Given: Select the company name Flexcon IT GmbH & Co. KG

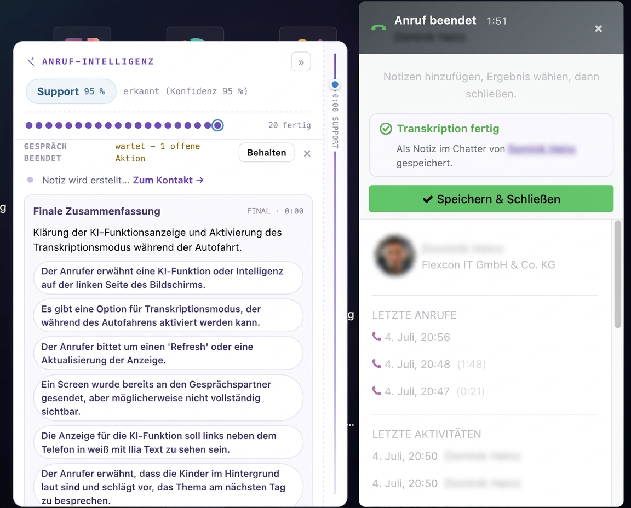Looking at the screenshot, I should point(488,264).
